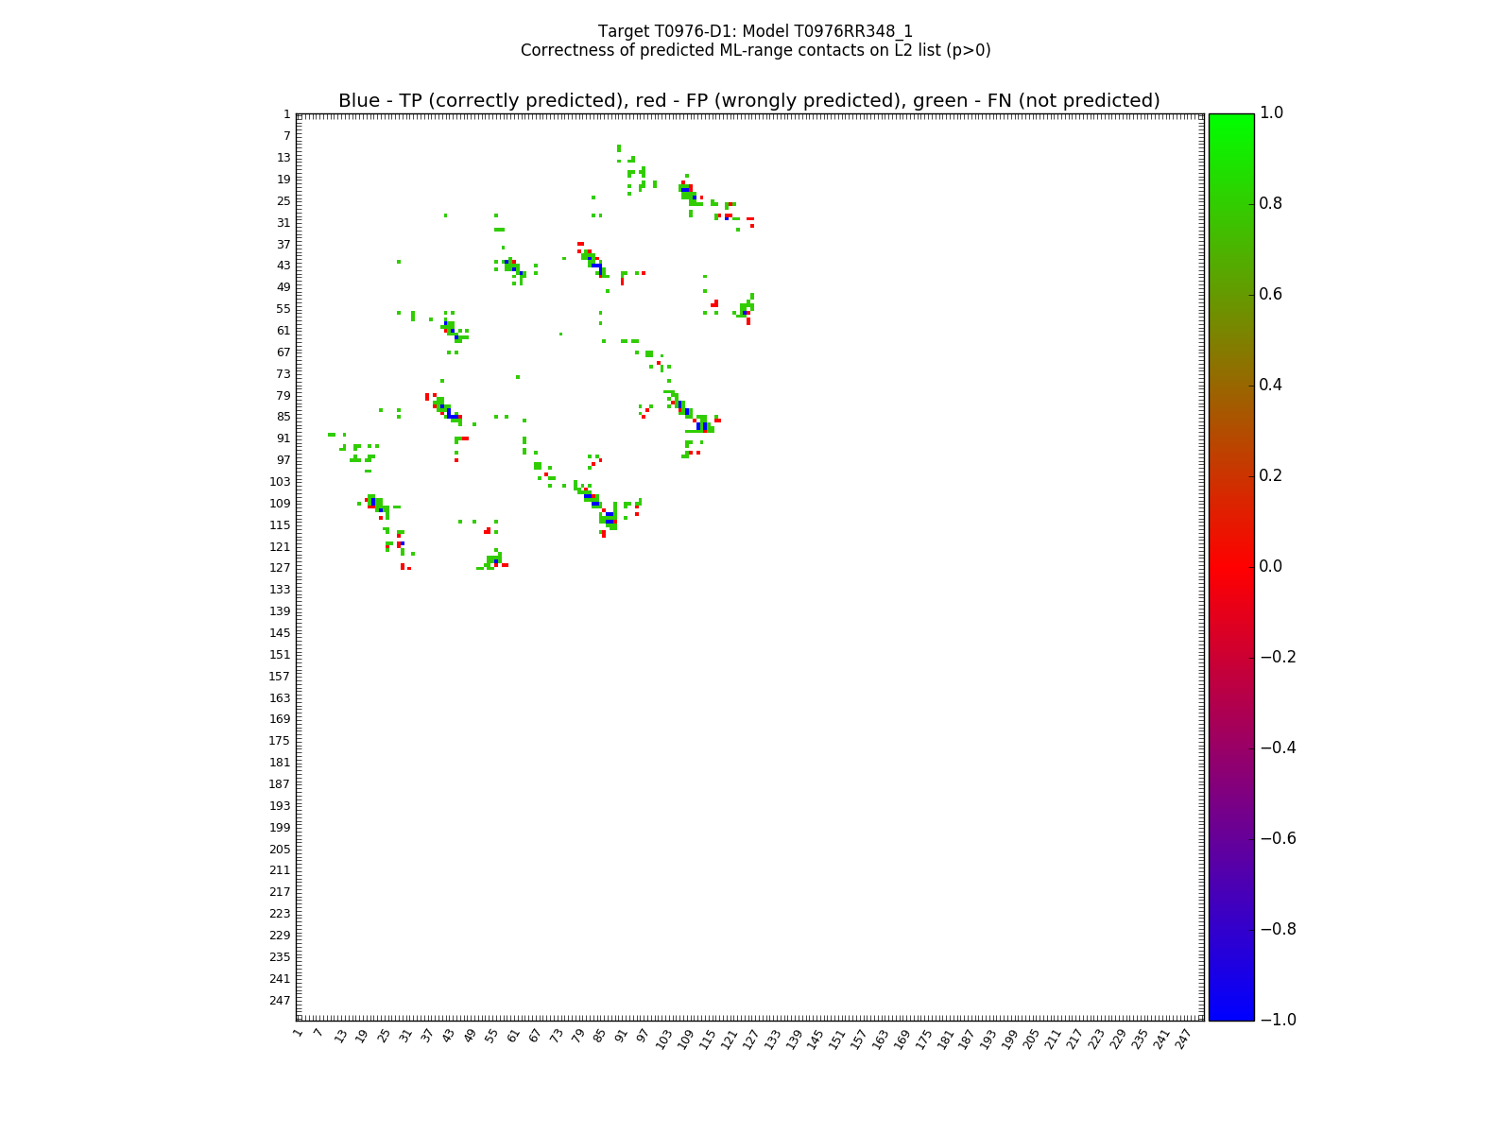This screenshot has height=1134, width=1512.
Task: Click the colorbar tick label −0.8
Action: click(1278, 929)
